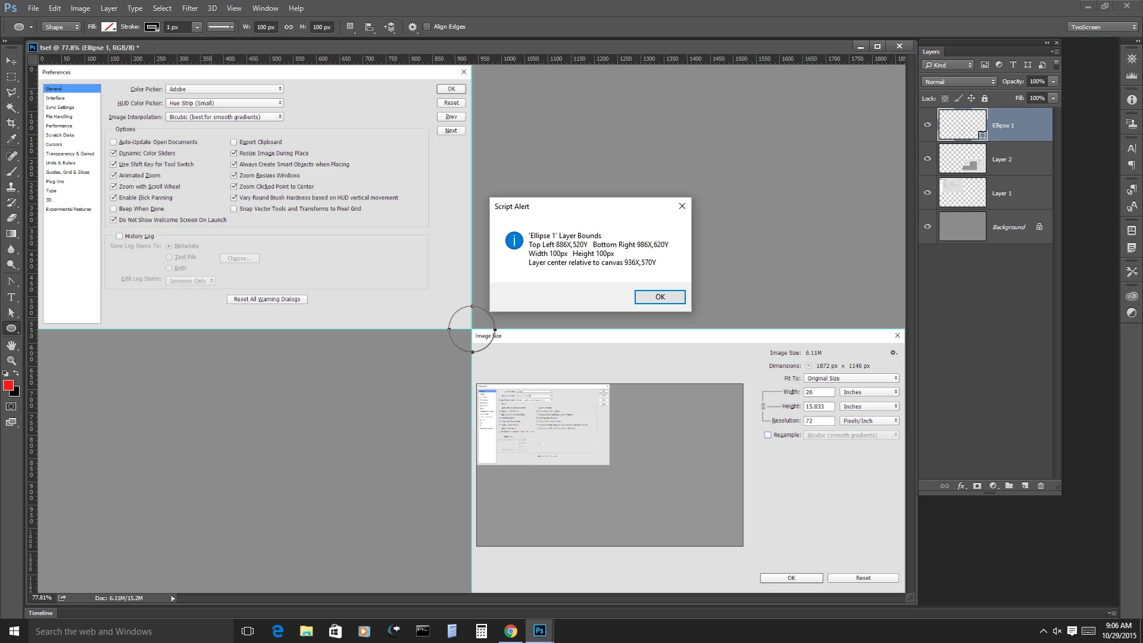
Task: Click OK in Script Alert dialog
Action: [x=660, y=297]
